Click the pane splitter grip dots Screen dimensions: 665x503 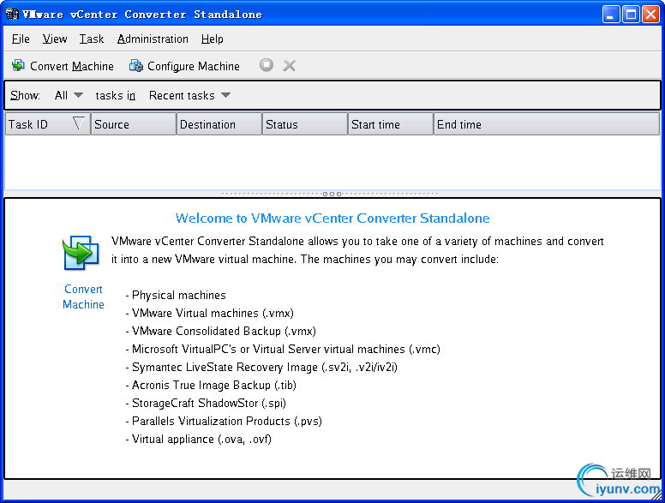click(332, 194)
